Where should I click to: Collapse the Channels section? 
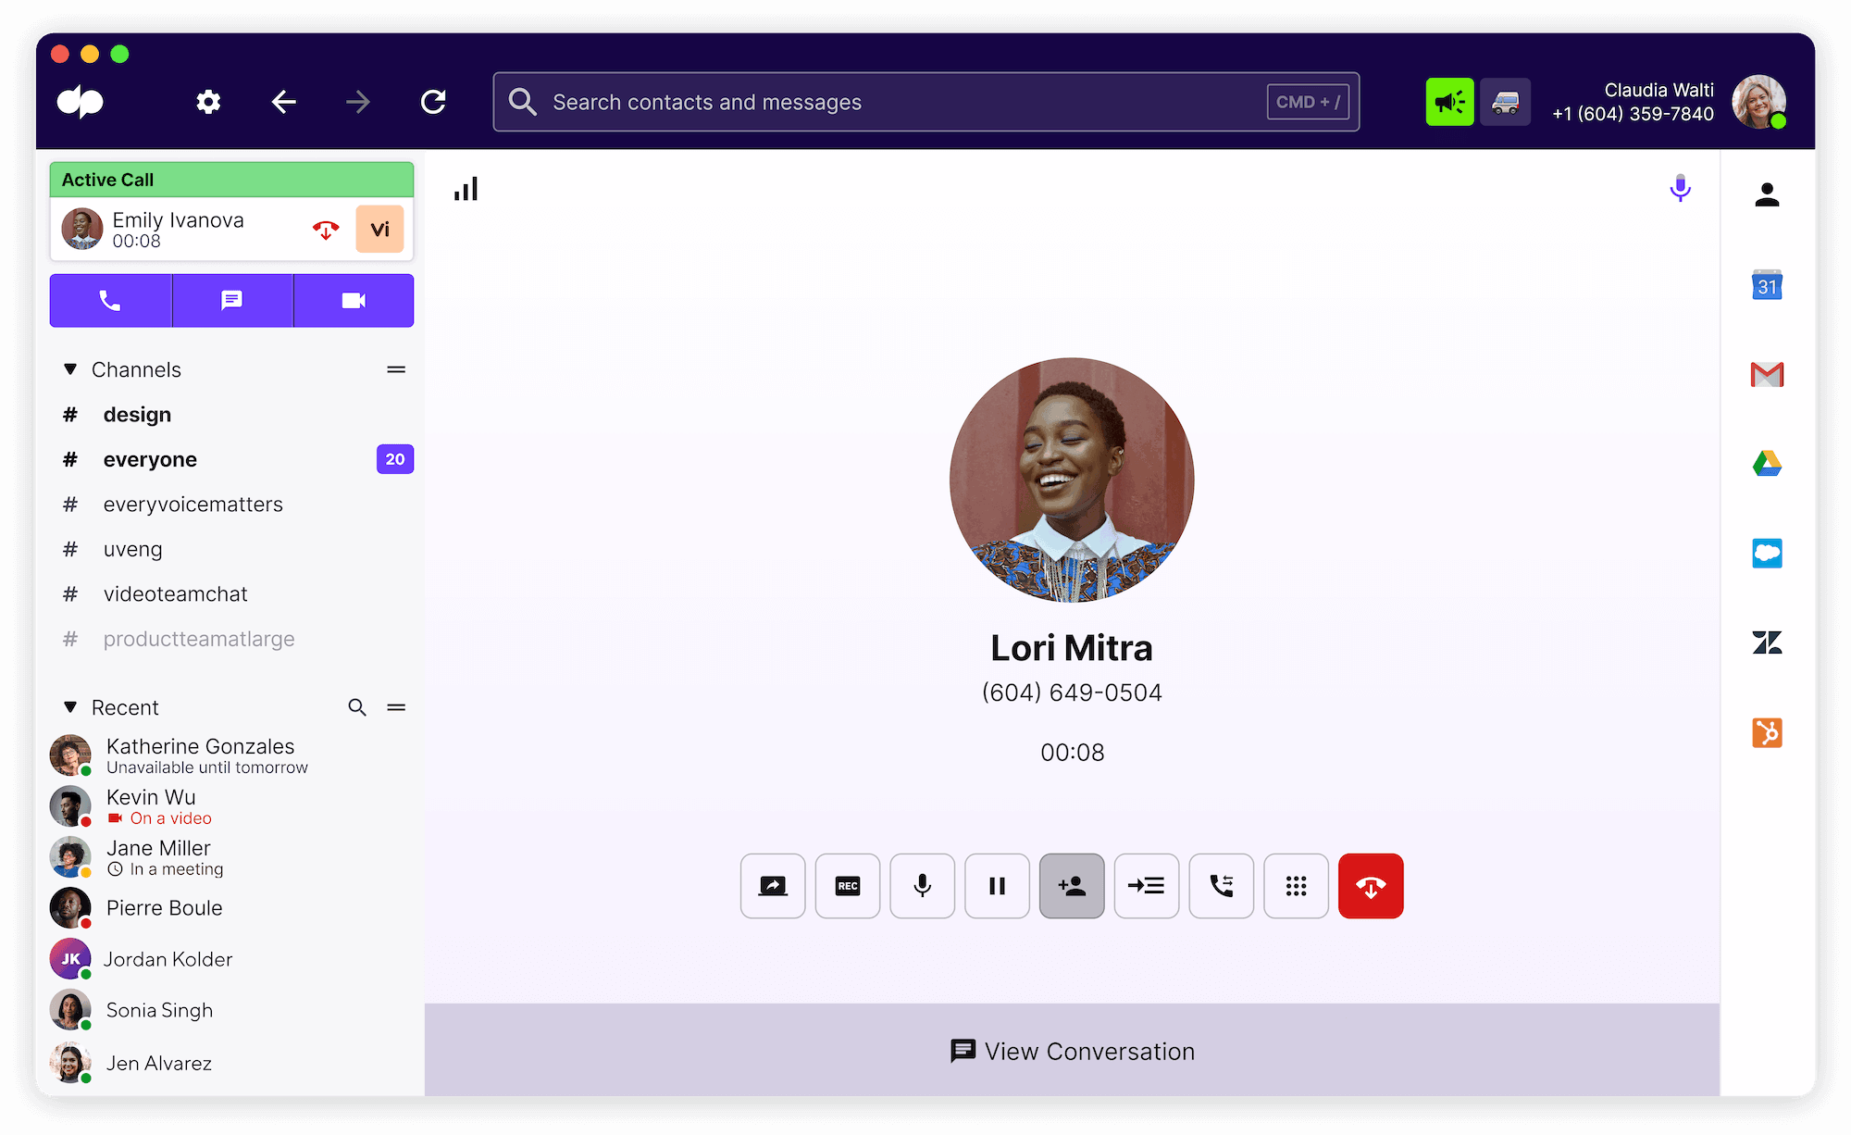(71, 368)
